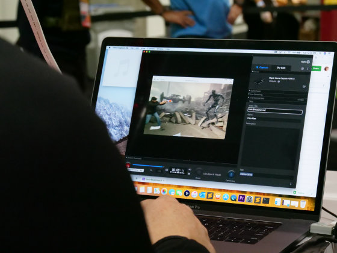Click the dark blue play-button Dock icon

tap(187, 193)
